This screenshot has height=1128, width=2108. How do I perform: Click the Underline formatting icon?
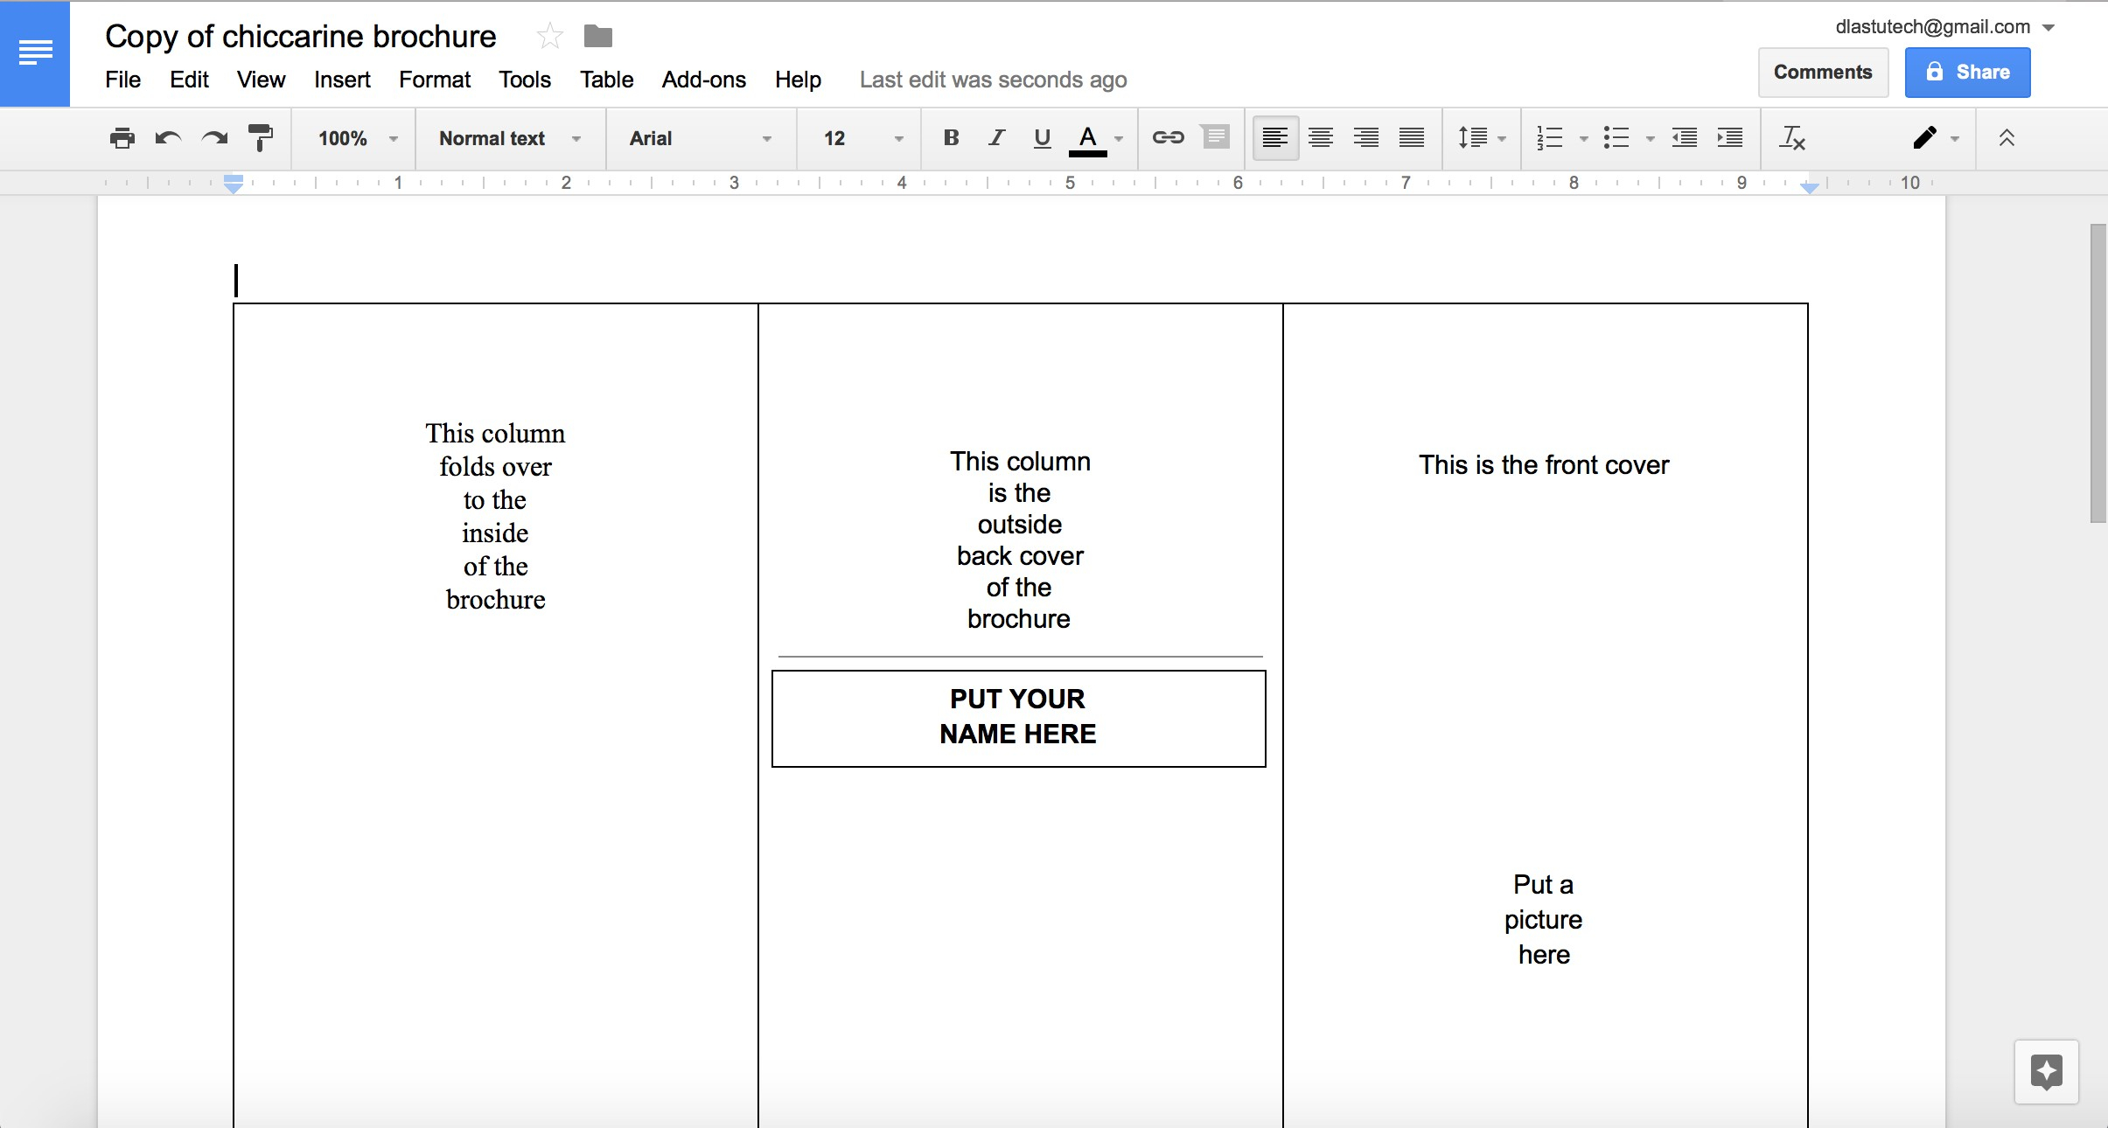pyautogui.click(x=1042, y=139)
